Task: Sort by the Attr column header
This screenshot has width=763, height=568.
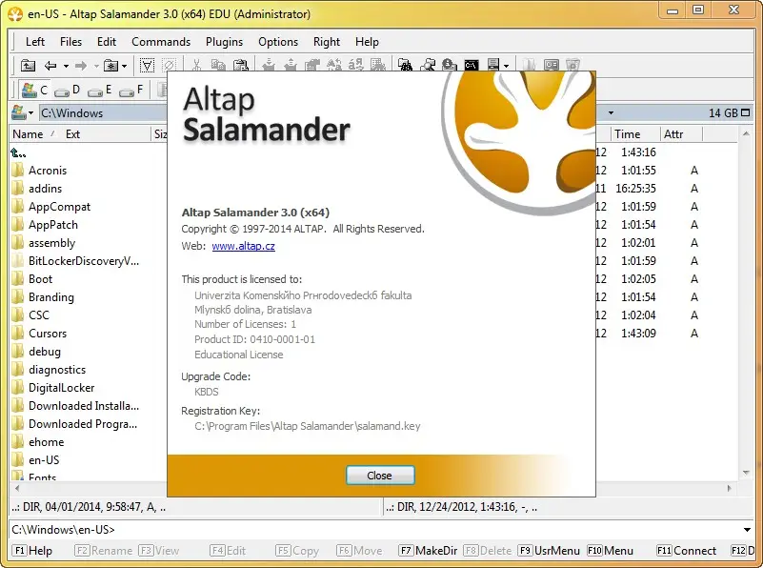Action: (x=674, y=134)
